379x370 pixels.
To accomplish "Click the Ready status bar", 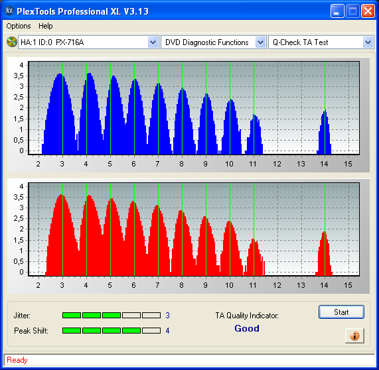I will (x=189, y=360).
